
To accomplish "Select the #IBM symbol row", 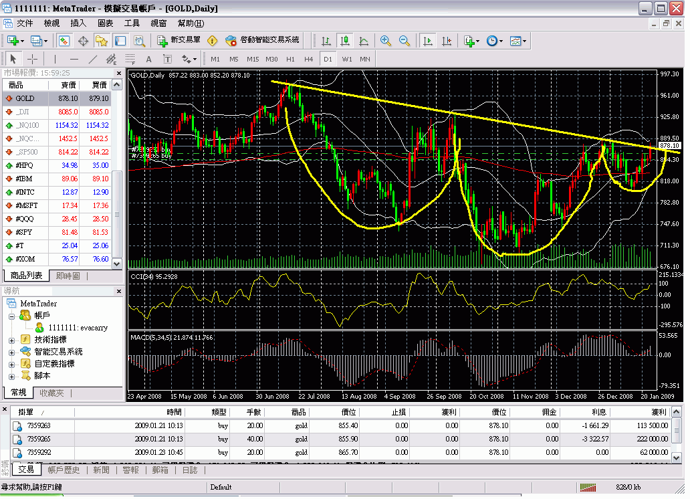I will [57, 179].
